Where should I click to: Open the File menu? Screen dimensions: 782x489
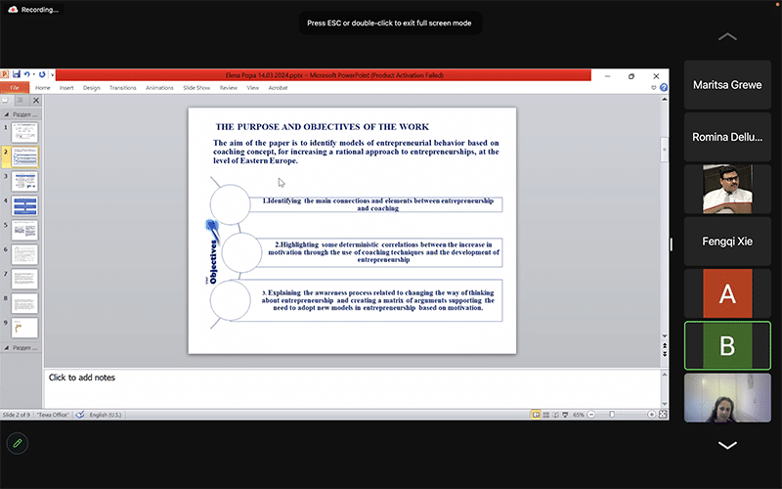click(x=15, y=87)
